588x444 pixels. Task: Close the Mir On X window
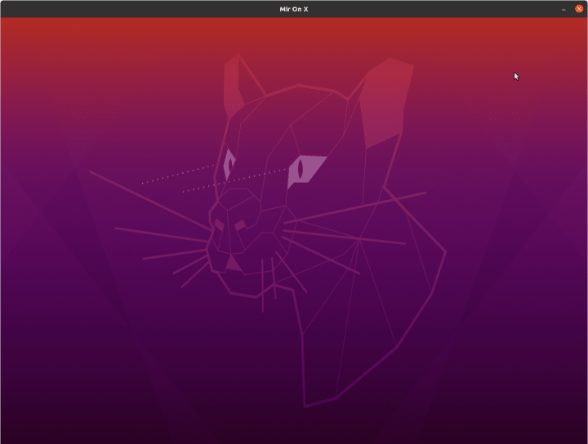[579, 9]
